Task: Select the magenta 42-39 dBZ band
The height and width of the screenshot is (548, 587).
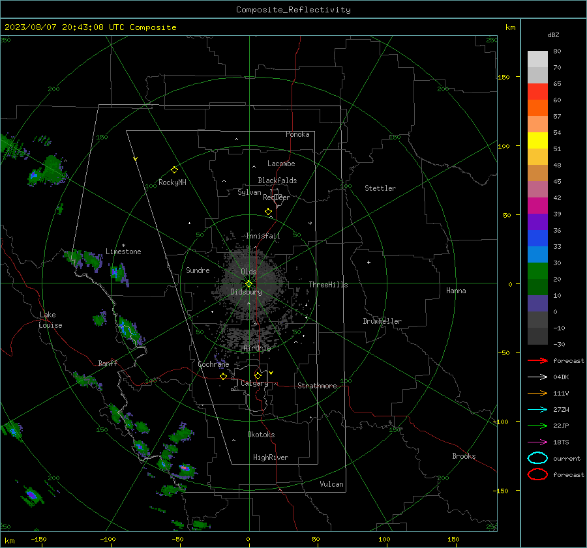Action: coord(537,206)
